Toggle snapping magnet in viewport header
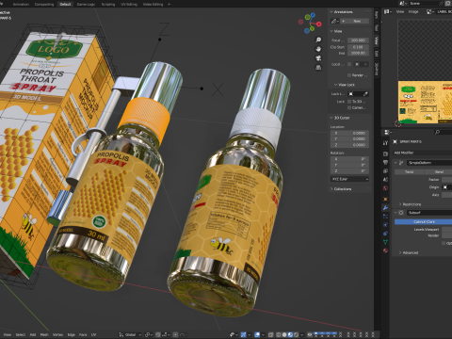The image size is (452, 339). [x=158, y=334]
